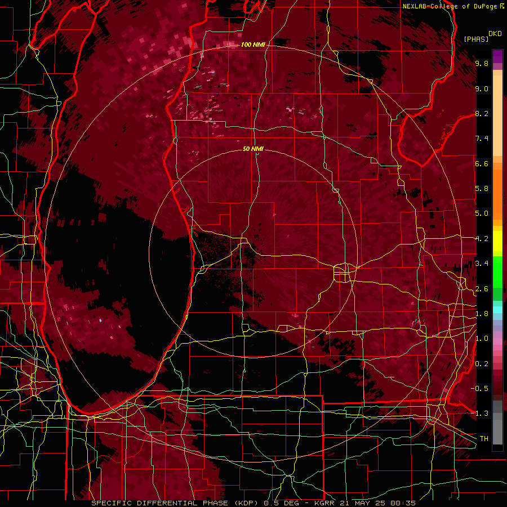Select the 1.0 scale value
This screenshot has width=507, height=507.
tap(482, 339)
